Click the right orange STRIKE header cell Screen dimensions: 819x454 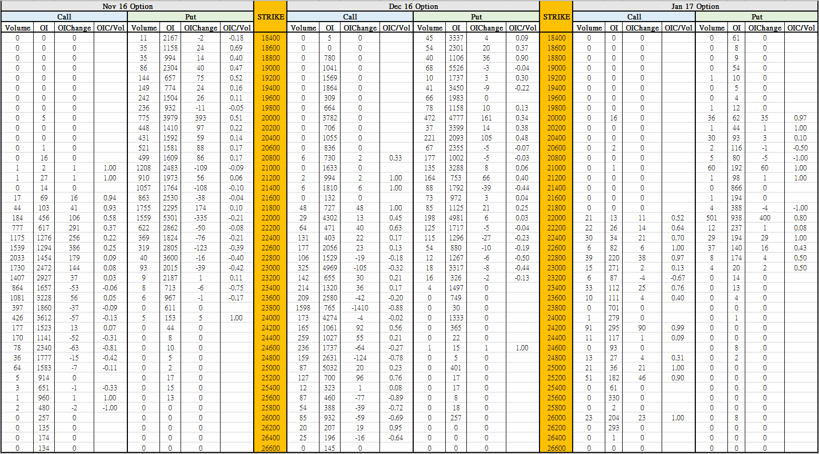[x=556, y=17]
